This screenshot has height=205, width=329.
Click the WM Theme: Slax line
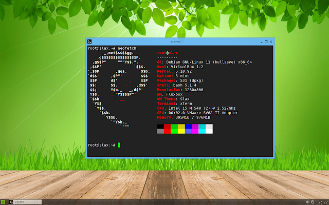pyautogui.click(x=173, y=99)
